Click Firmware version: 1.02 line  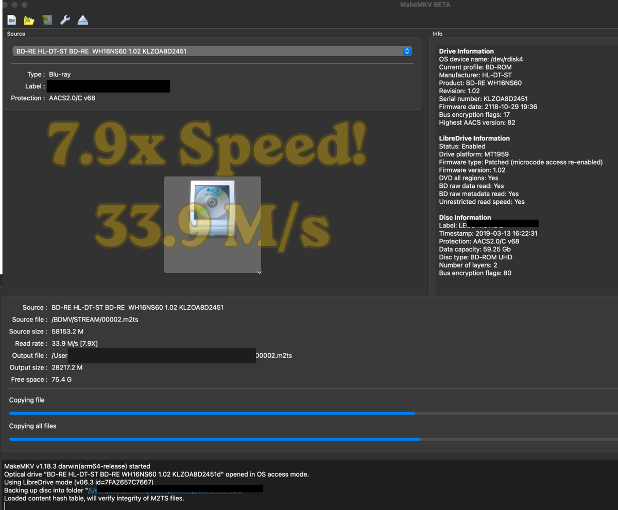click(472, 170)
